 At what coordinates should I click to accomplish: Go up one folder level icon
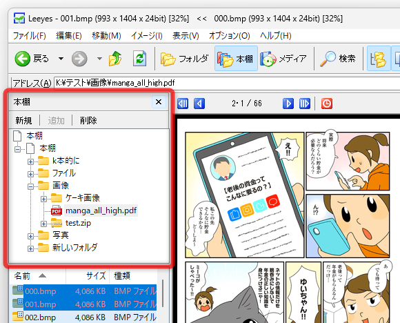pos(115,59)
